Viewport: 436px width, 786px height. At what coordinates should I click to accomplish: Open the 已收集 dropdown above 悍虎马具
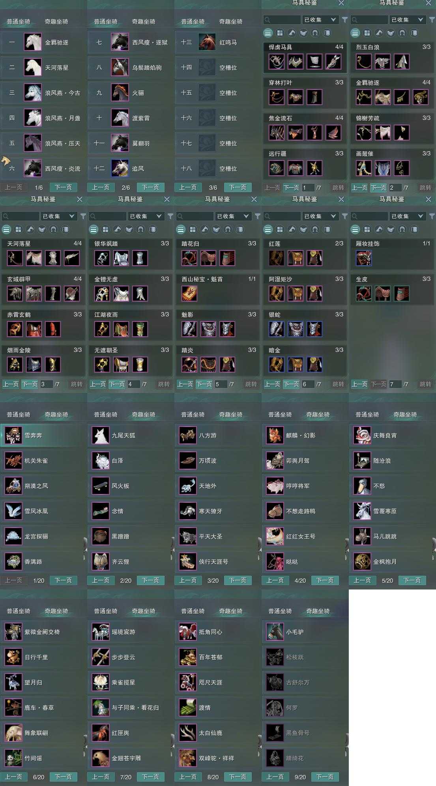320,20
